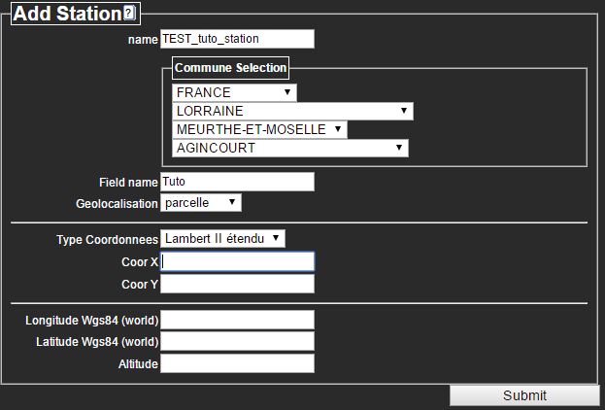Open the FRANCE country dropdown
The height and width of the screenshot is (410, 605).
click(x=234, y=92)
